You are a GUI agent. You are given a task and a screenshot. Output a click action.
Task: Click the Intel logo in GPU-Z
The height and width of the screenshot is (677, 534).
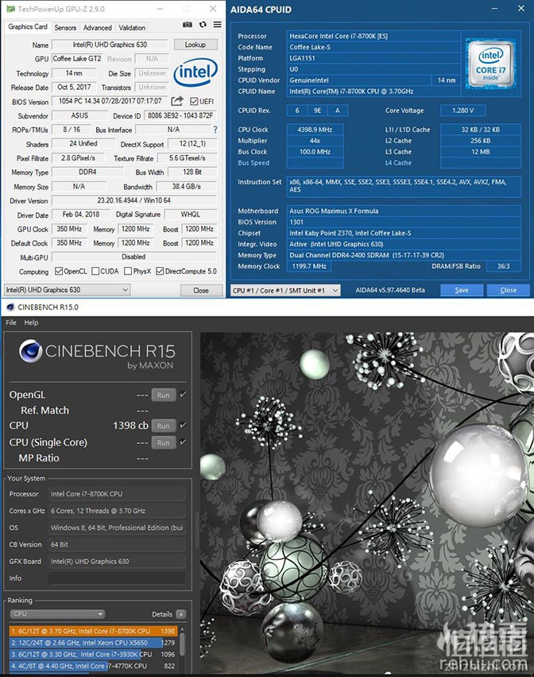point(195,72)
